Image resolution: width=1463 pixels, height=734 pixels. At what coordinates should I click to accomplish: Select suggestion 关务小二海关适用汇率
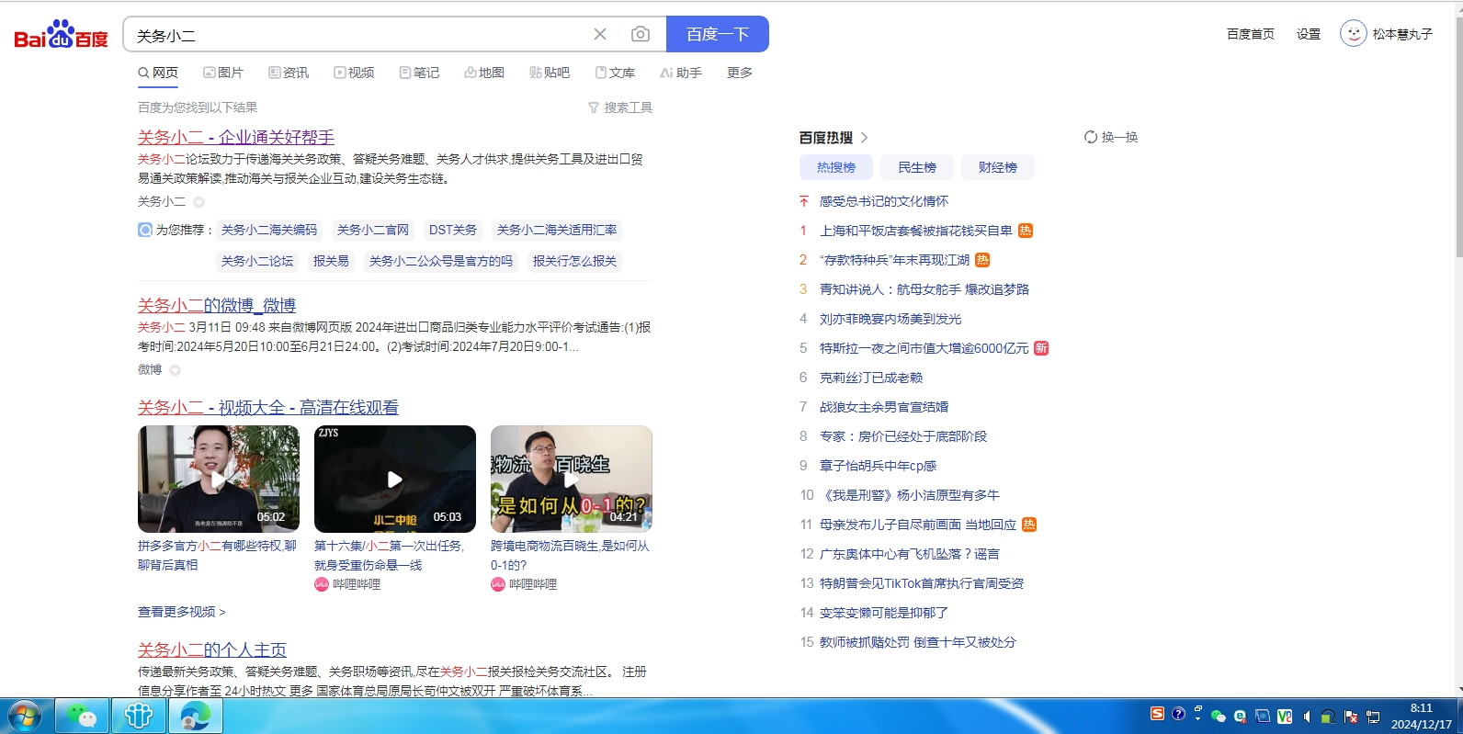pos(557,230)
